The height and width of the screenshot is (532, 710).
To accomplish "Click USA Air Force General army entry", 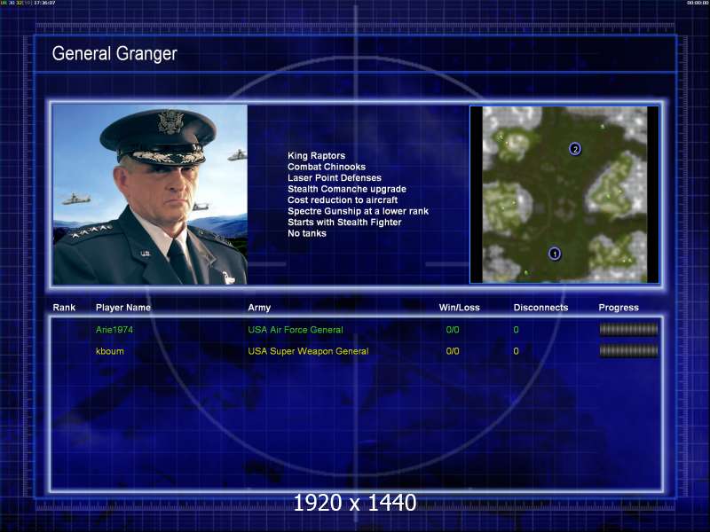I will pos(296,330).
